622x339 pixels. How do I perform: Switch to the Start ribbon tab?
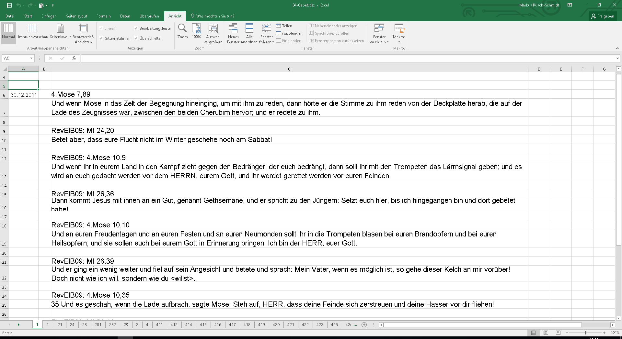[28, 16]
